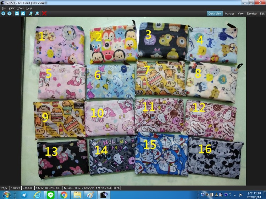Switch to Quick View mode
Viewport: 266px width, 199px height.
tap(215, 13)
